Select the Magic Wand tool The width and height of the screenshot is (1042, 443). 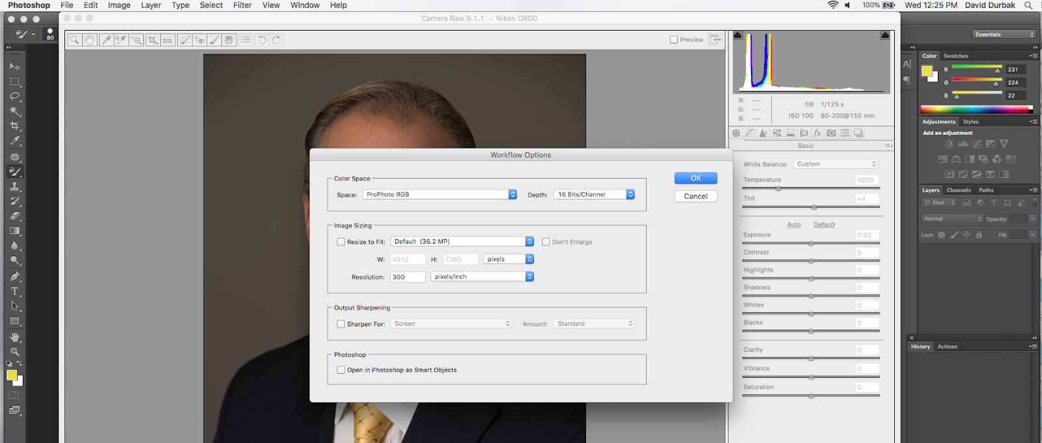coord(14,111)
